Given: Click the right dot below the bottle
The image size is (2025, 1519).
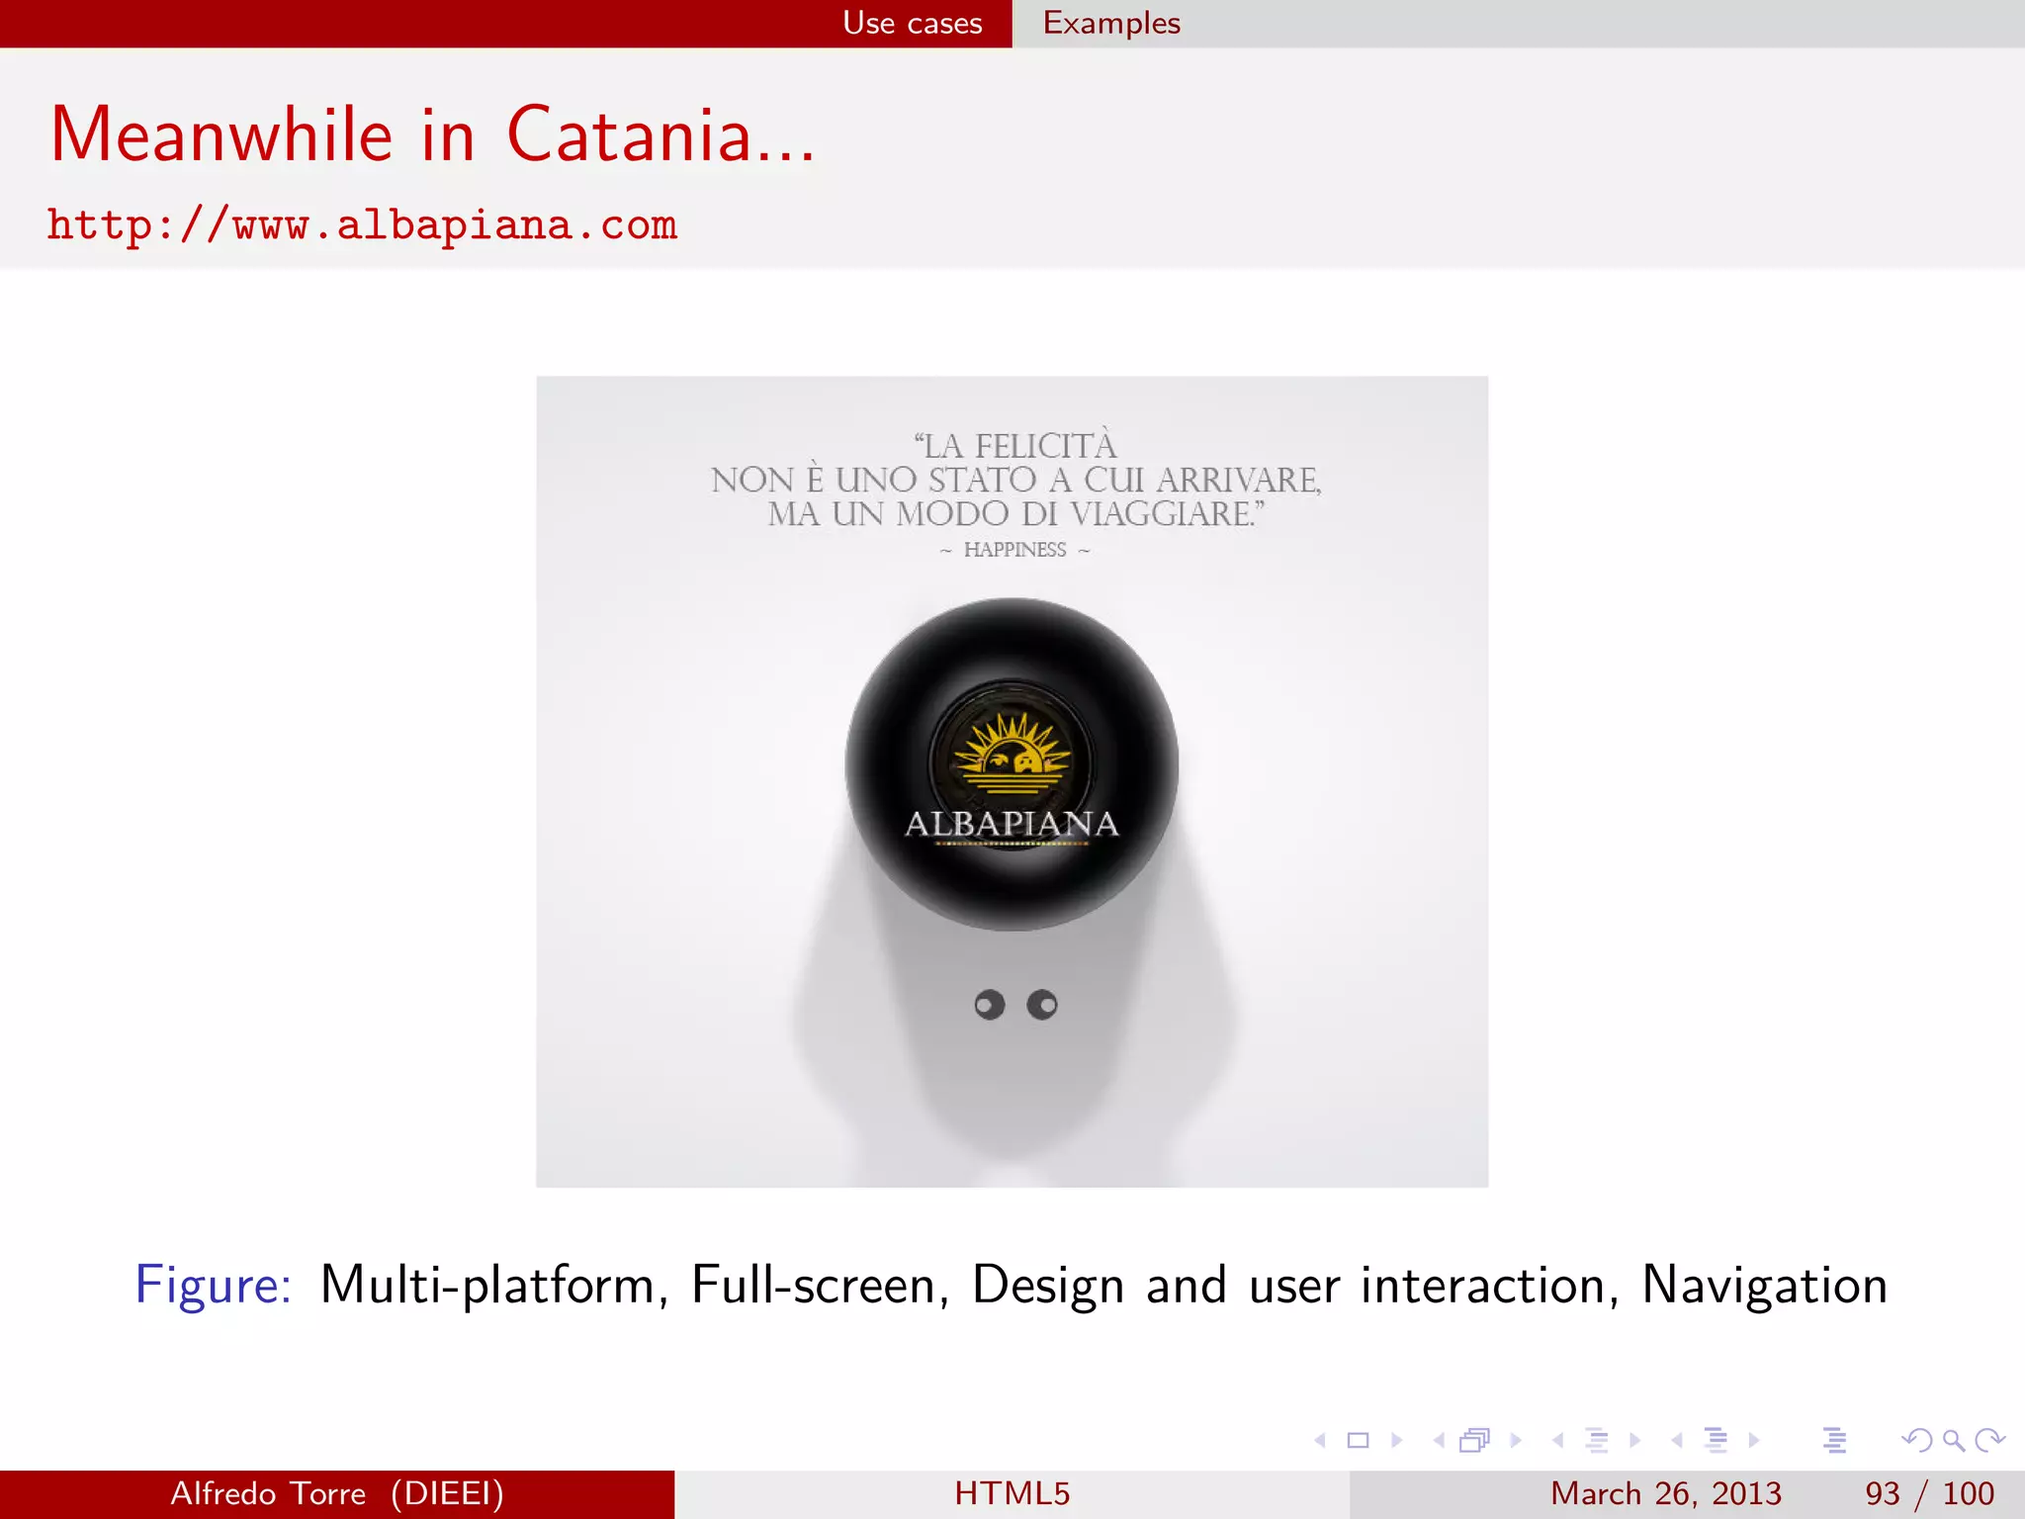Looking at the screenshot, I should [x=1042, y=1005].
